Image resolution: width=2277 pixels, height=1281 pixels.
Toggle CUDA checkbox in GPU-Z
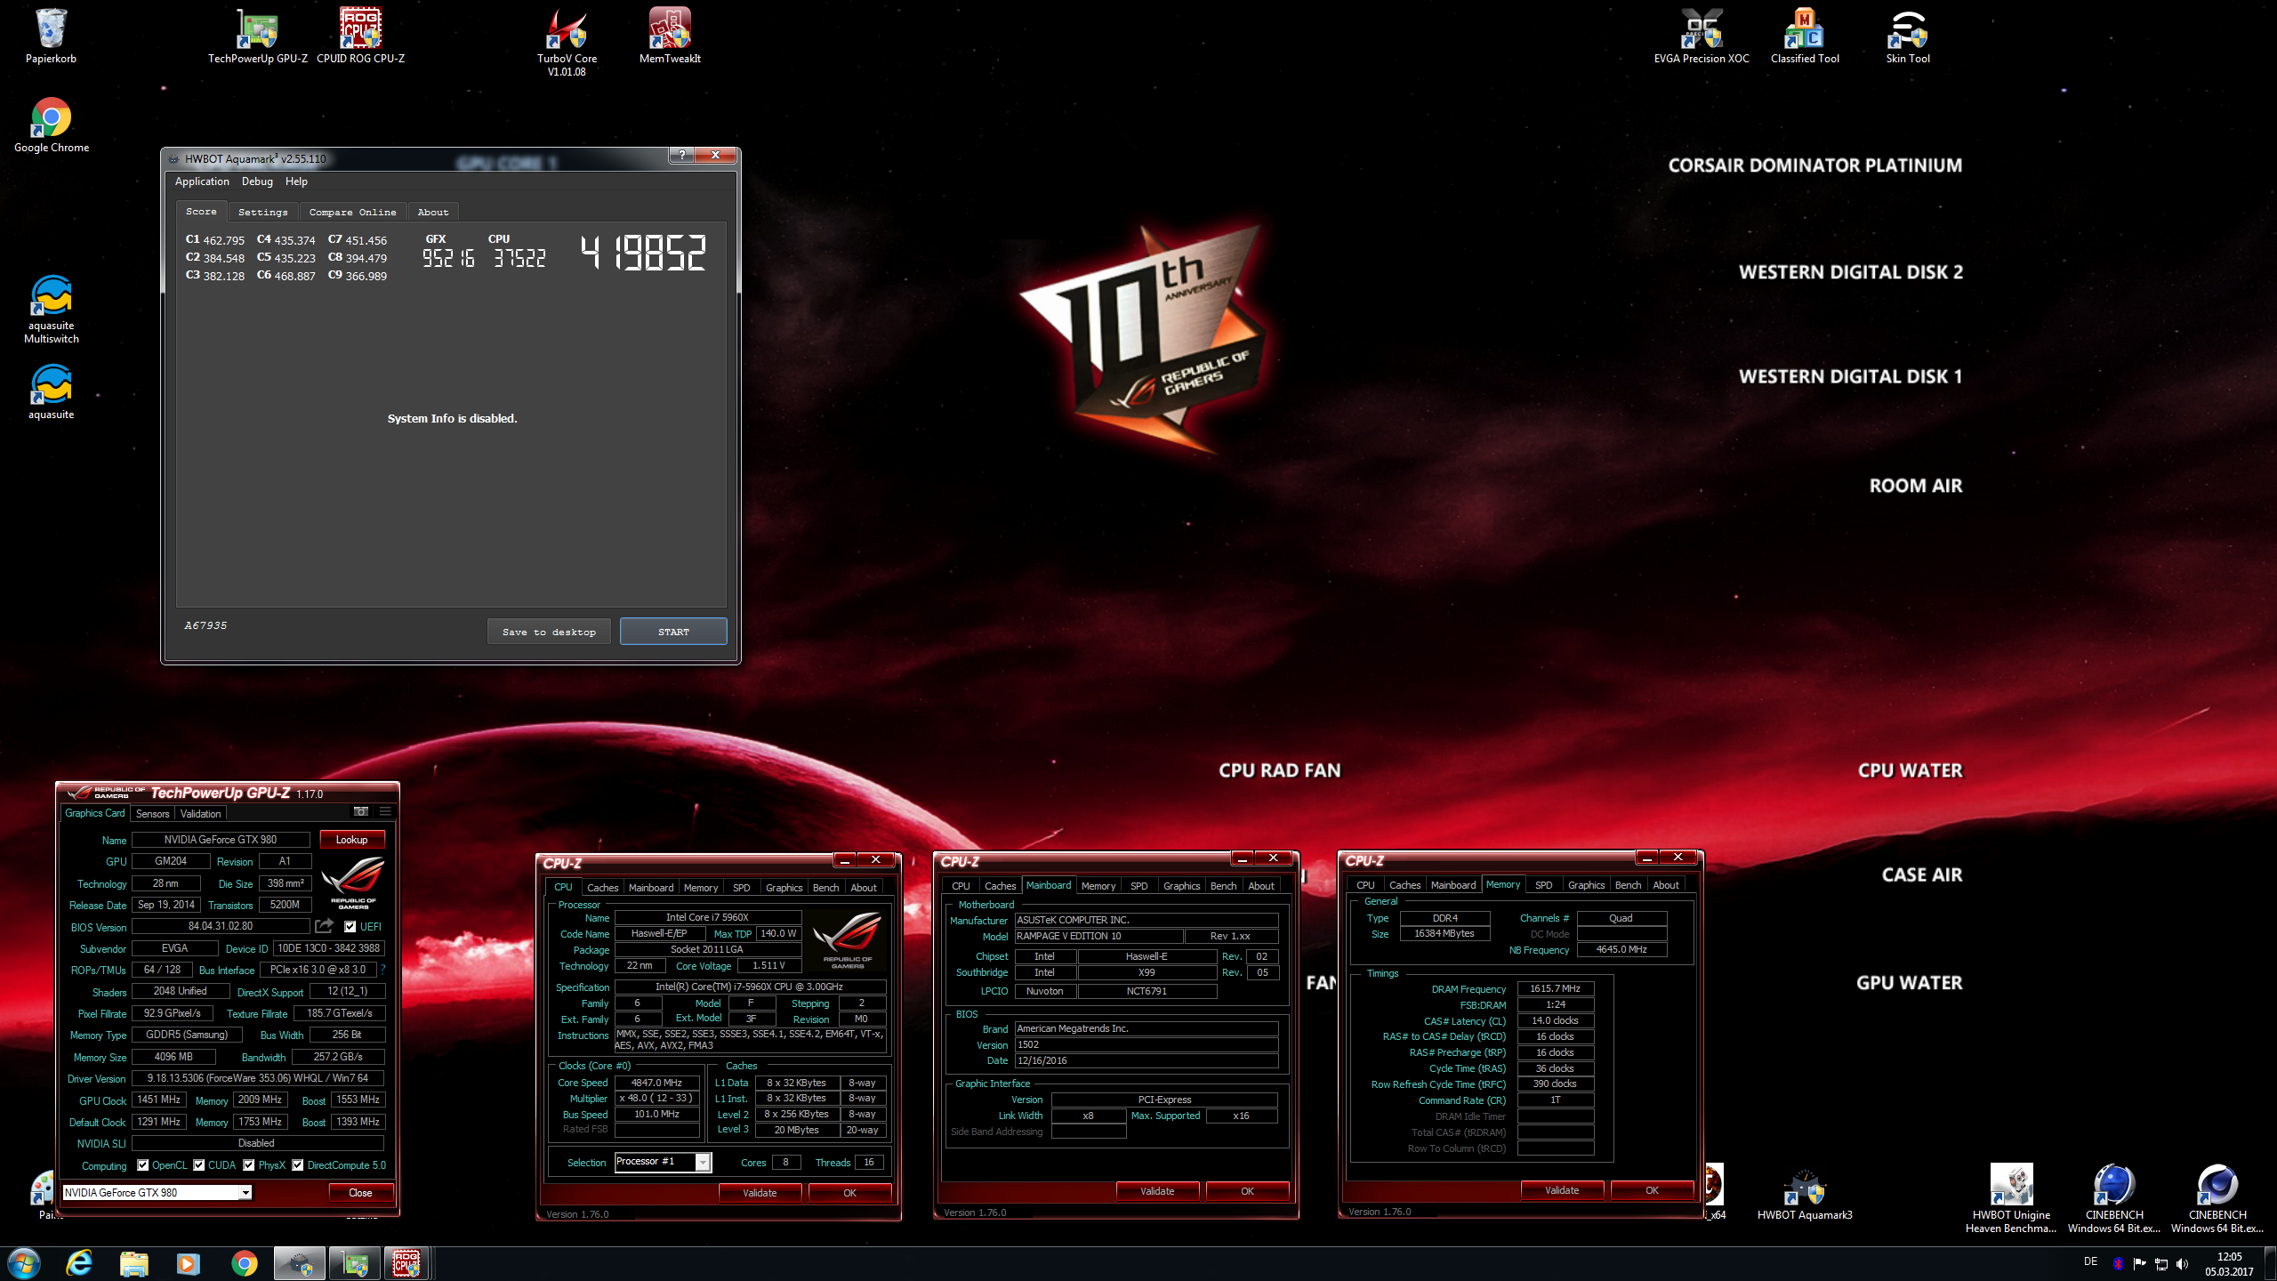click(x=199, y=1164)
